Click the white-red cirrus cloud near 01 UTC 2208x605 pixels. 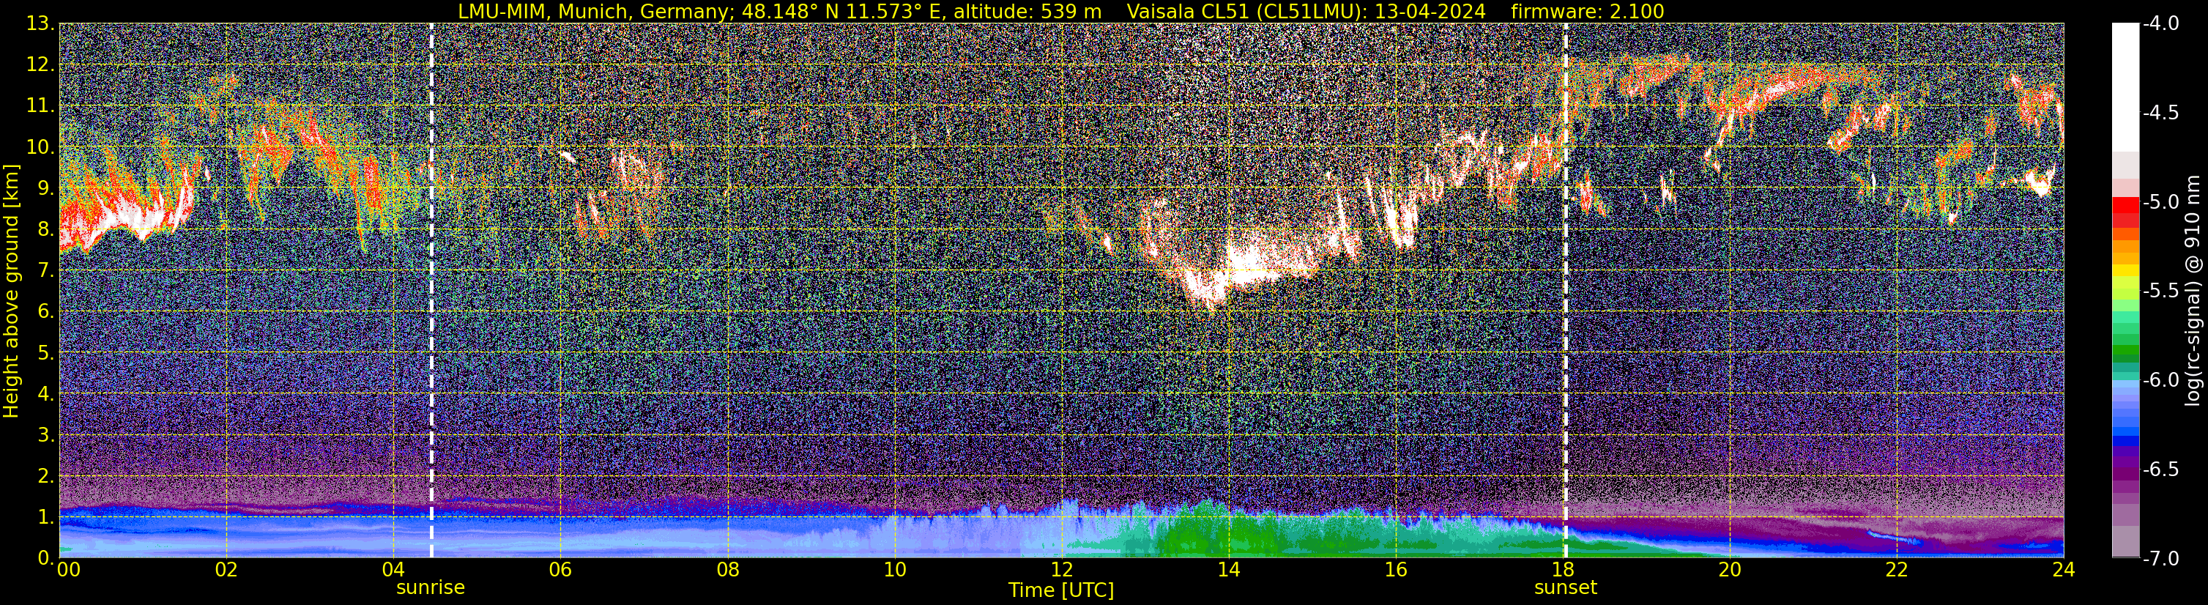[129, 214]
